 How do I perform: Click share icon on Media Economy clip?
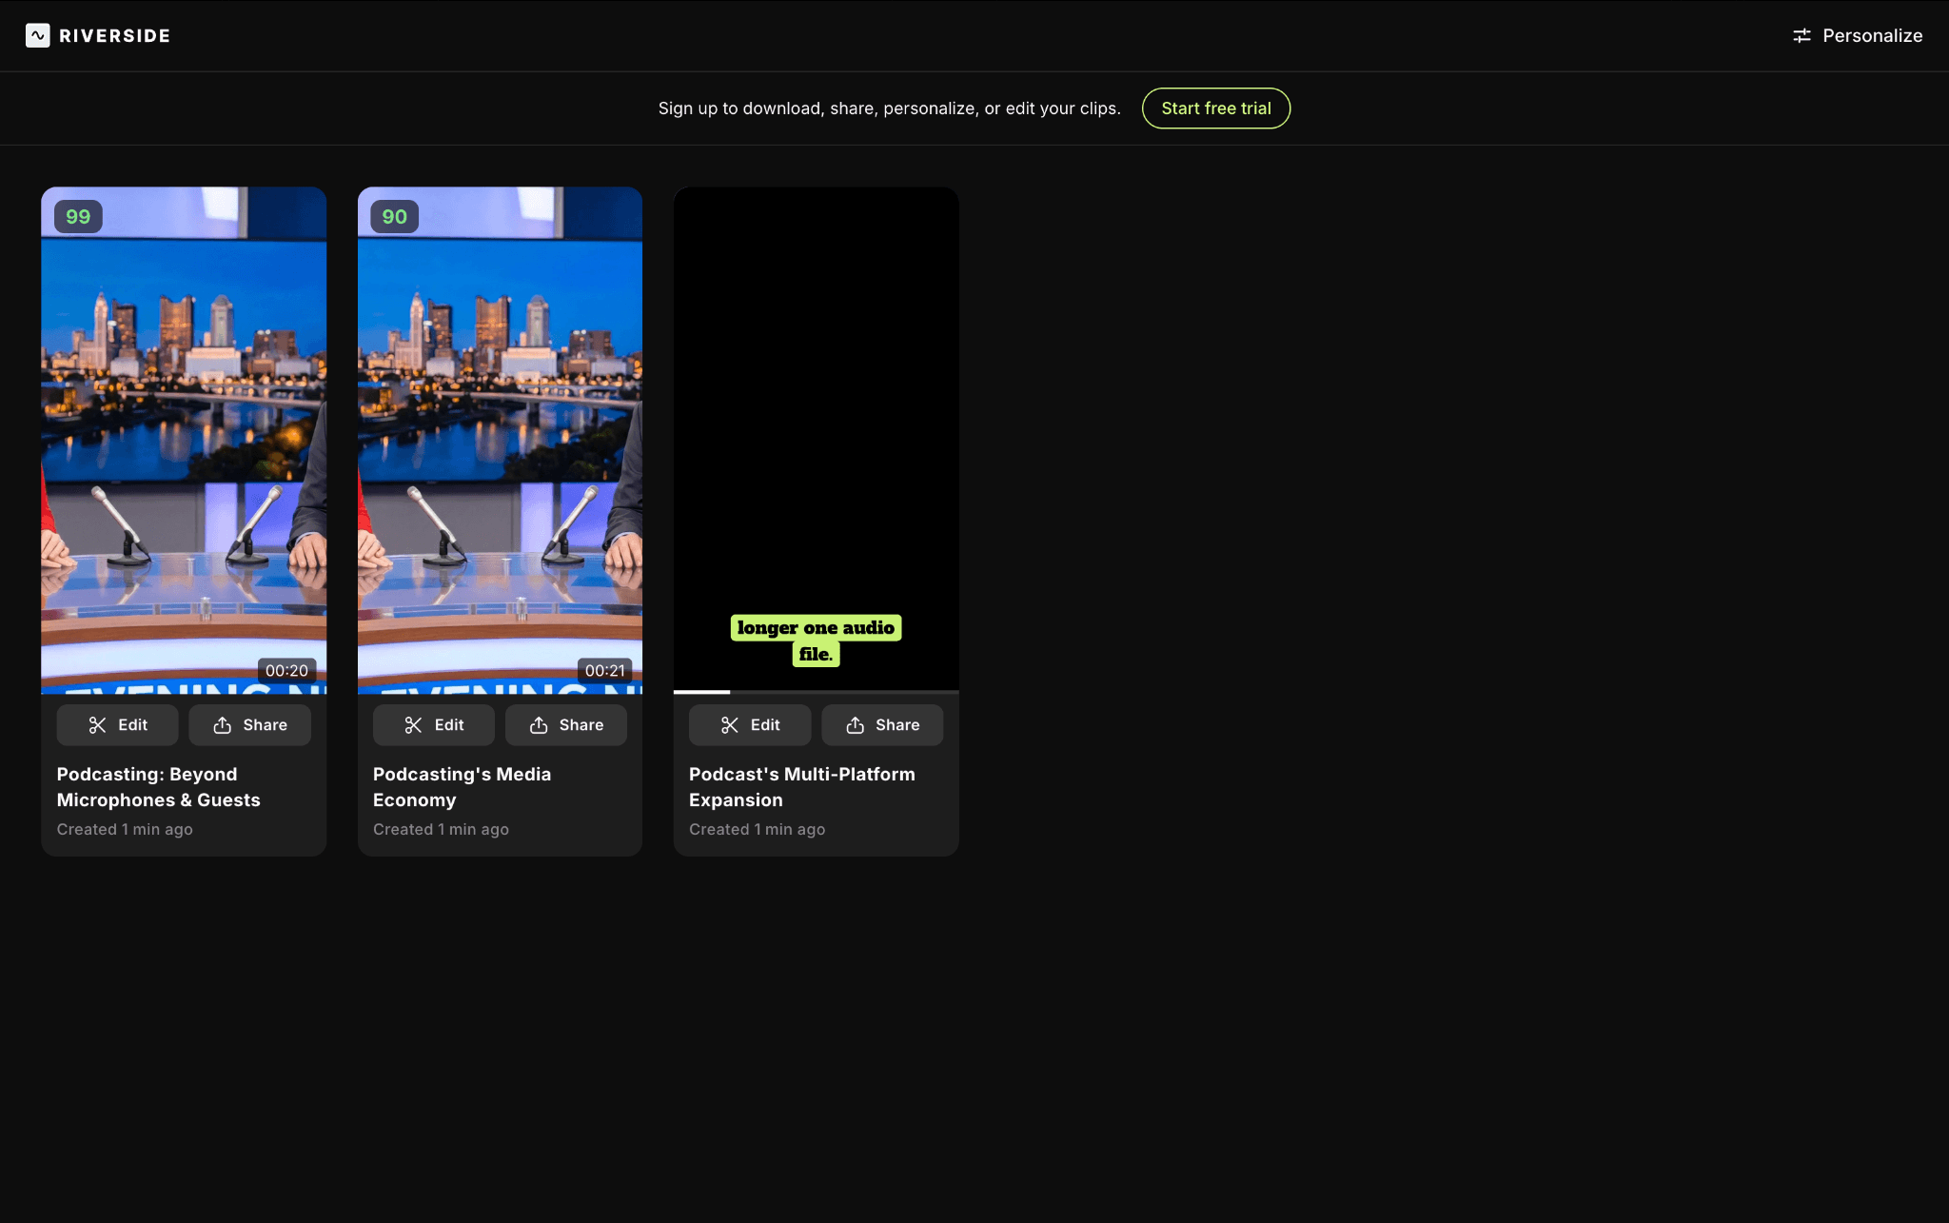[539, 725]
